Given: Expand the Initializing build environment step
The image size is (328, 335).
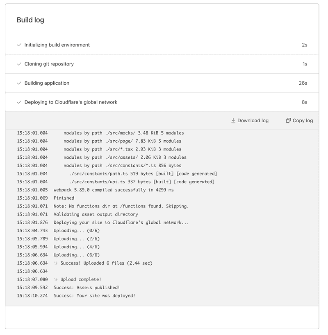Looking at the screenshot, I should pos(57,45).
